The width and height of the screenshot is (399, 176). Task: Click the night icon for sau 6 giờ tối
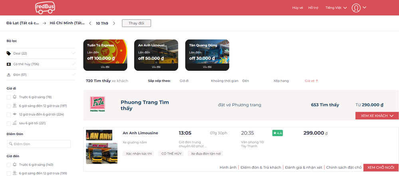click(15, 123)
